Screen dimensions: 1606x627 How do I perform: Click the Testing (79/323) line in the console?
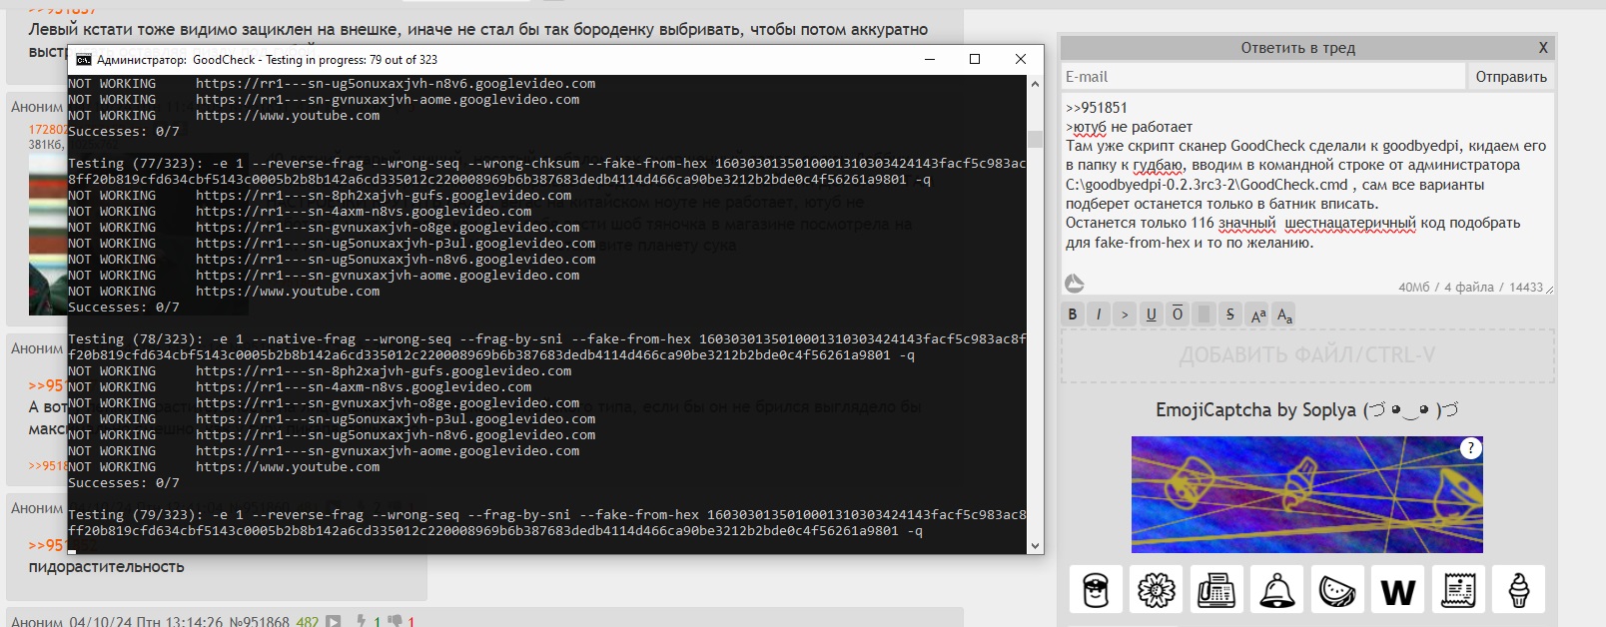546,523
